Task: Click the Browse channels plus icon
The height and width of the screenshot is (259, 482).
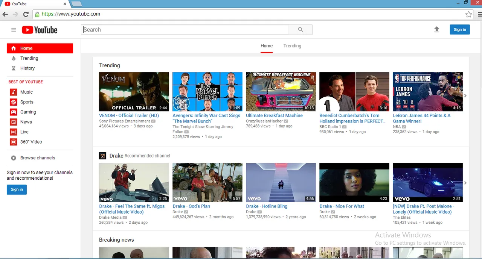Action: (14, 158)
